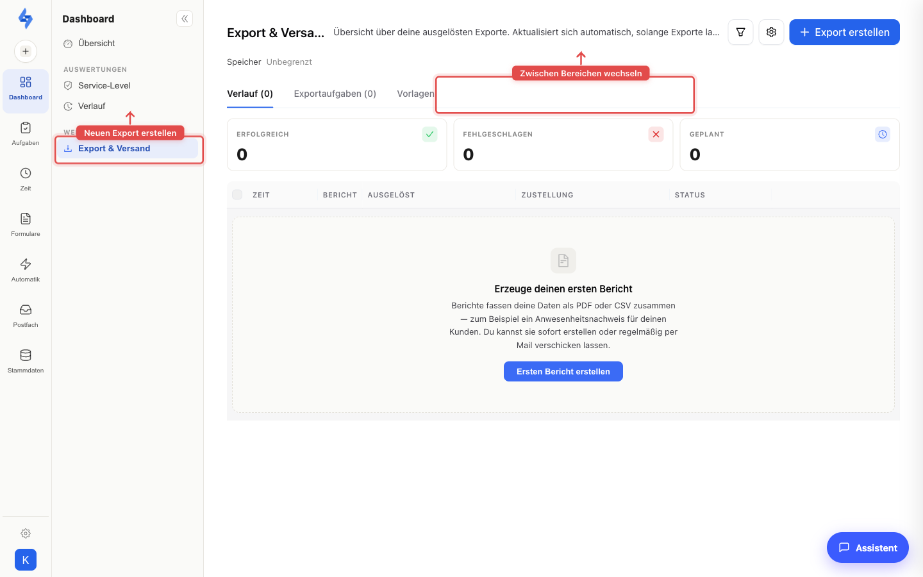This screenshot has height=577, width=923.
Task: Click the K user avatar
Action: pyautogui.click(x=26, y=560)
